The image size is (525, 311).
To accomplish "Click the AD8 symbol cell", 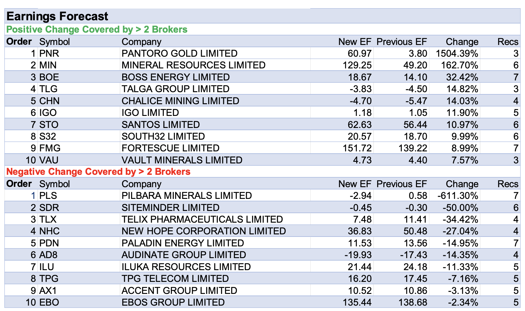I will pos(48,255).
